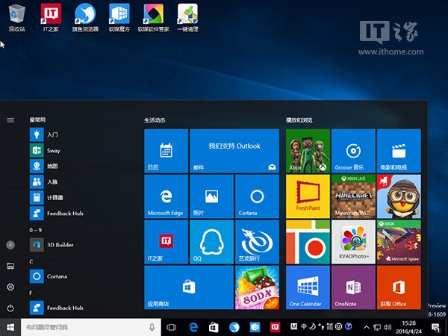Open the colorful red circle app tile

pyautogui.click(x=308, y=242)
